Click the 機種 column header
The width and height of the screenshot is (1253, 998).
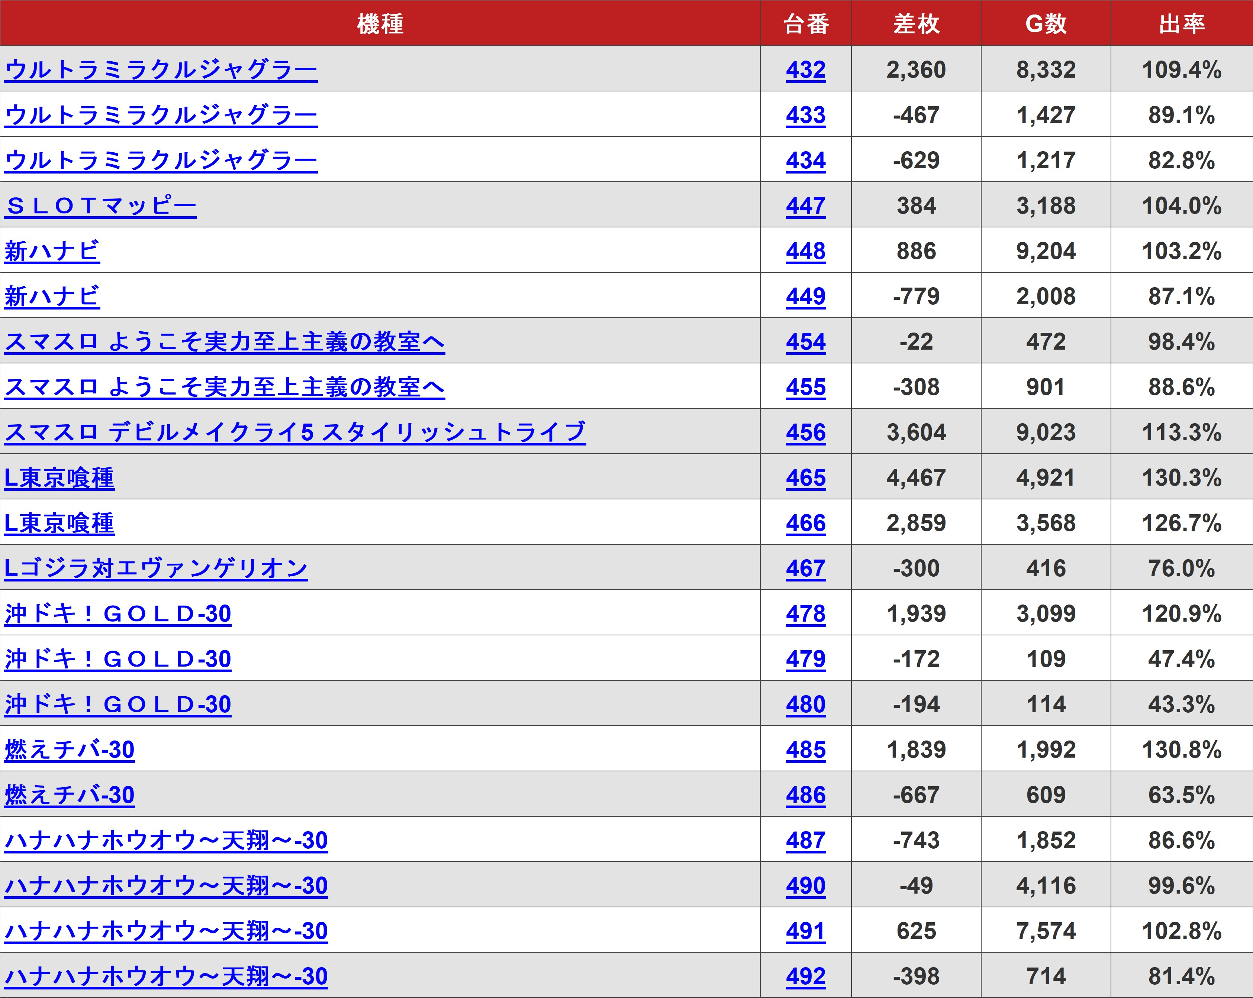pyautogui.click(x=380, y=23)
